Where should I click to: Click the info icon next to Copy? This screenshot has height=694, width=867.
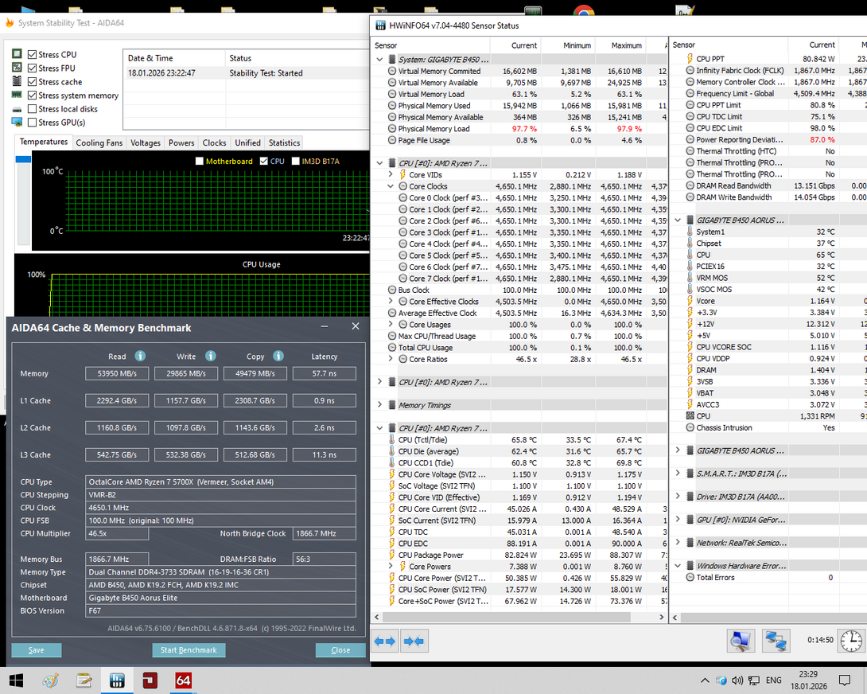coord(278,357)
